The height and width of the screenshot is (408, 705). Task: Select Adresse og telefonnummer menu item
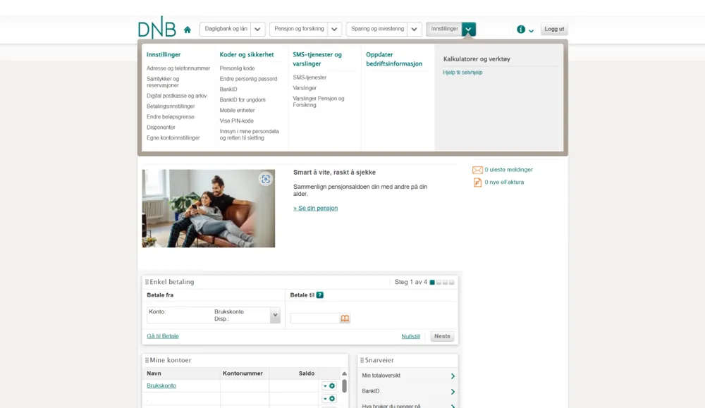(178, 68)
